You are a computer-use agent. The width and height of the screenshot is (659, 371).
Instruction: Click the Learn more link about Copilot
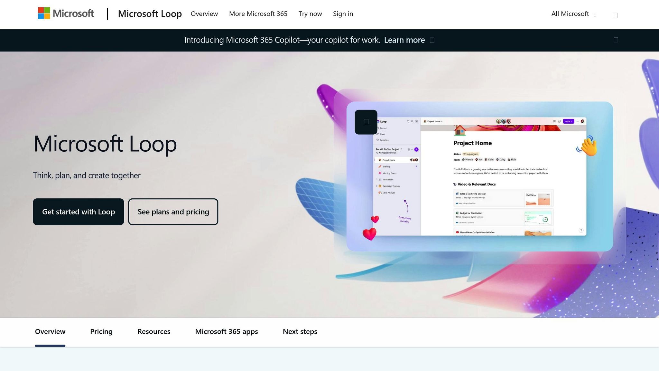click(x=404, y=40)
